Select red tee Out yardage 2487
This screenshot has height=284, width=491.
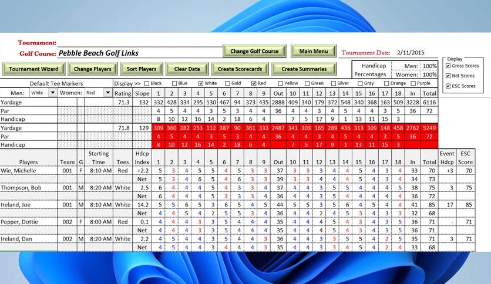(278, 128)
